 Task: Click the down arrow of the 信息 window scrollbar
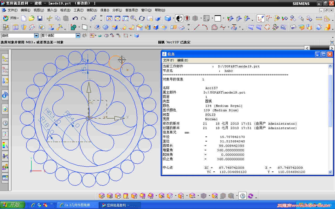pos(330,172)
